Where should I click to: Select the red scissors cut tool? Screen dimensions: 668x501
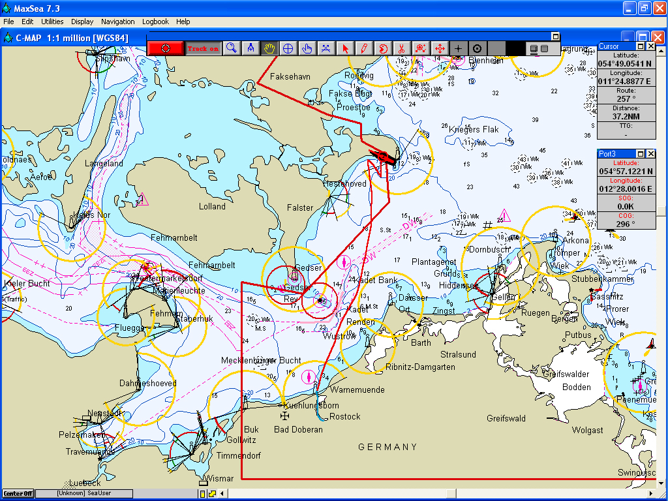pos(401,48)
